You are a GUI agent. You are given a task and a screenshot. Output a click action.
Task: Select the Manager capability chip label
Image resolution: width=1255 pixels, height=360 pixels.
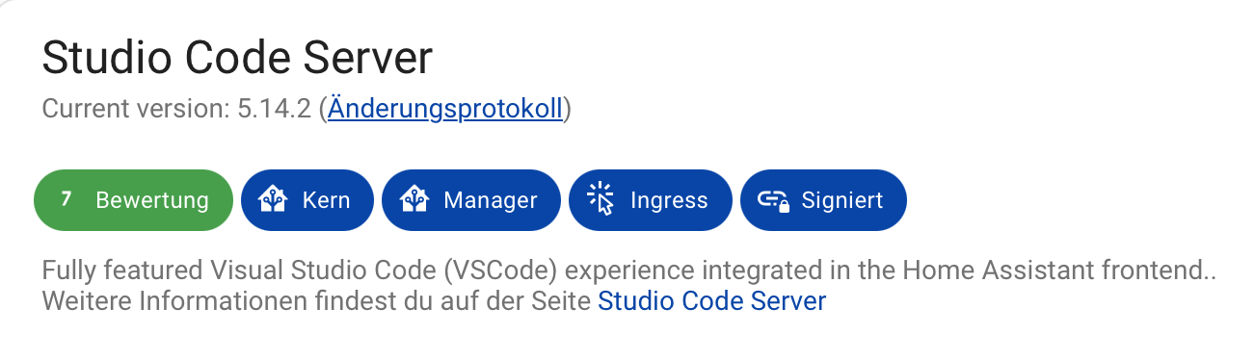[491, 200]
